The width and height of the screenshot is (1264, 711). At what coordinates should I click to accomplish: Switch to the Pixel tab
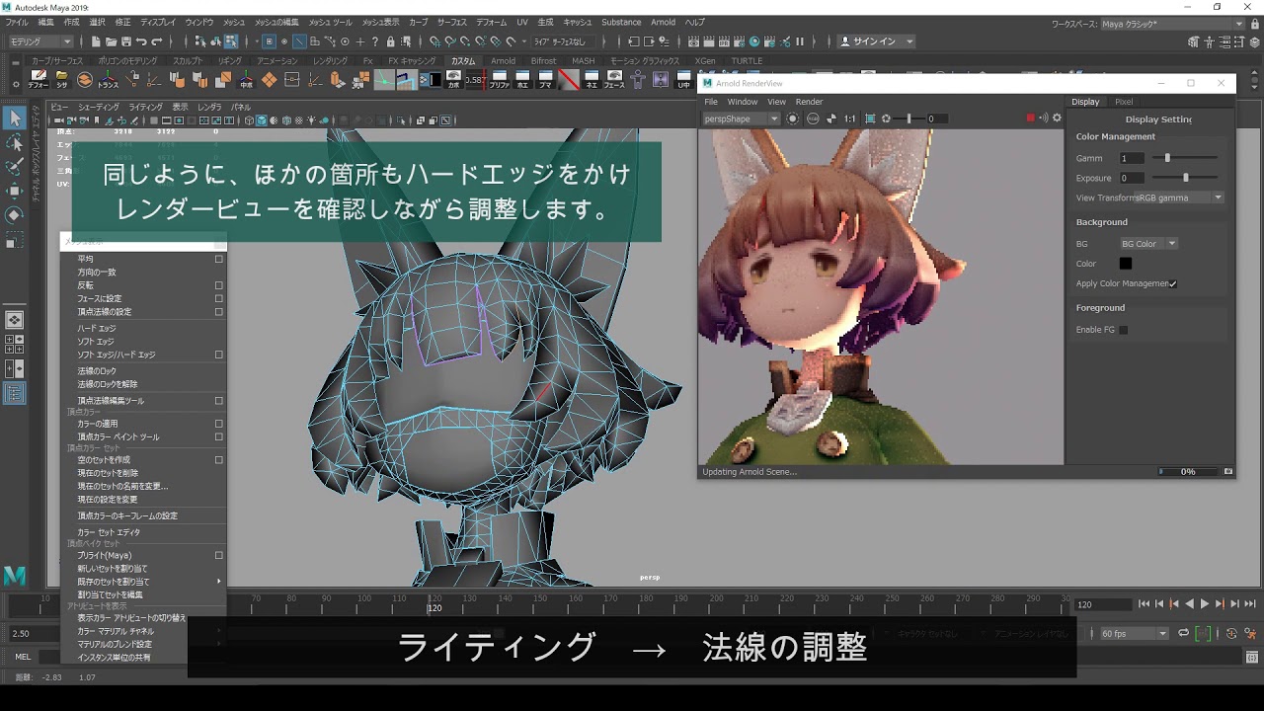coord(1124,102)
